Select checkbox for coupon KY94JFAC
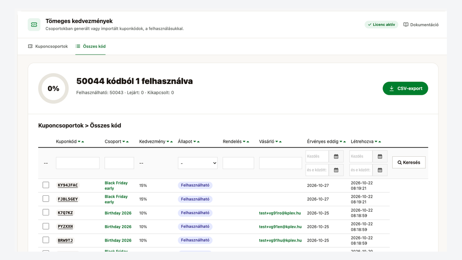This screenshot has width=462, height=260. (46, 185)
